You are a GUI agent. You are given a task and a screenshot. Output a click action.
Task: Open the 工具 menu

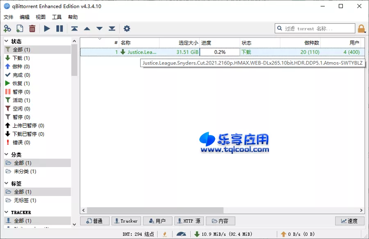point(56,17)
